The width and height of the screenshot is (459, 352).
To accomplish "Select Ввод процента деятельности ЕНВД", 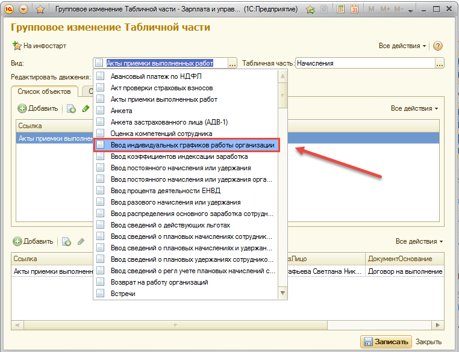I will [186, 191].
